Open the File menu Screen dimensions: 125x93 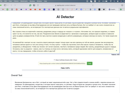point(1,1)
